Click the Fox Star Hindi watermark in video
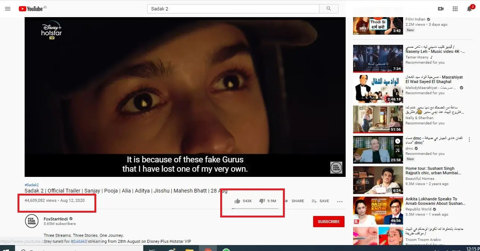 pyautogui.click(x=336, y=167)
